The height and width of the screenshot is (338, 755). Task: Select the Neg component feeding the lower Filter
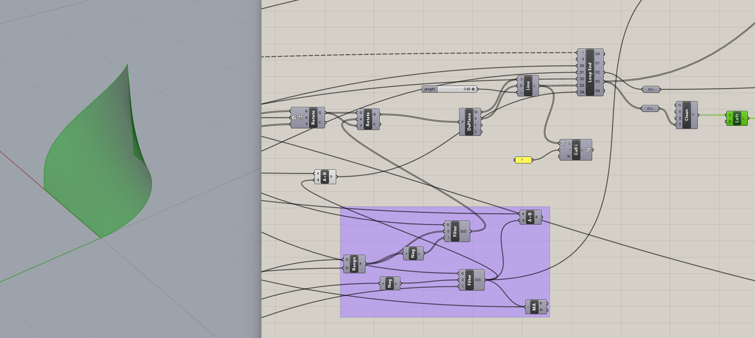(390, 283)
